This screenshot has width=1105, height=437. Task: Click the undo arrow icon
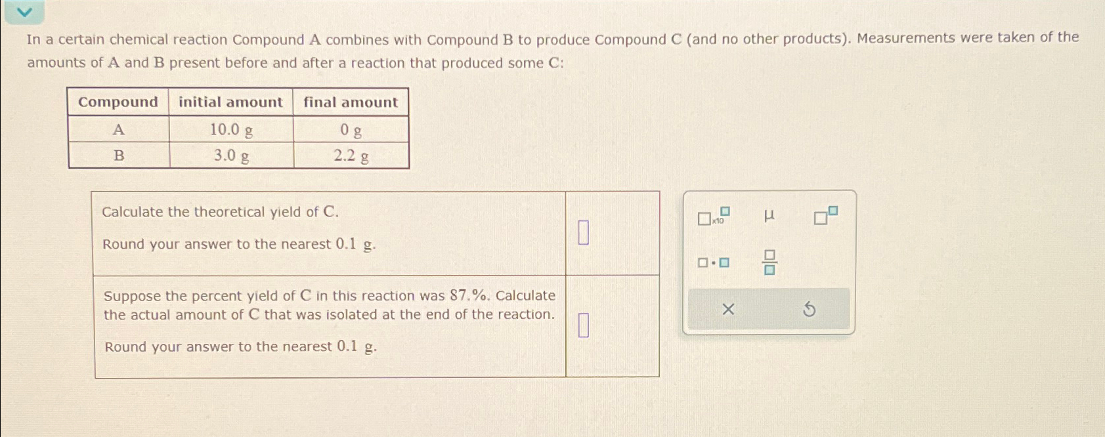tap(810, 308)
